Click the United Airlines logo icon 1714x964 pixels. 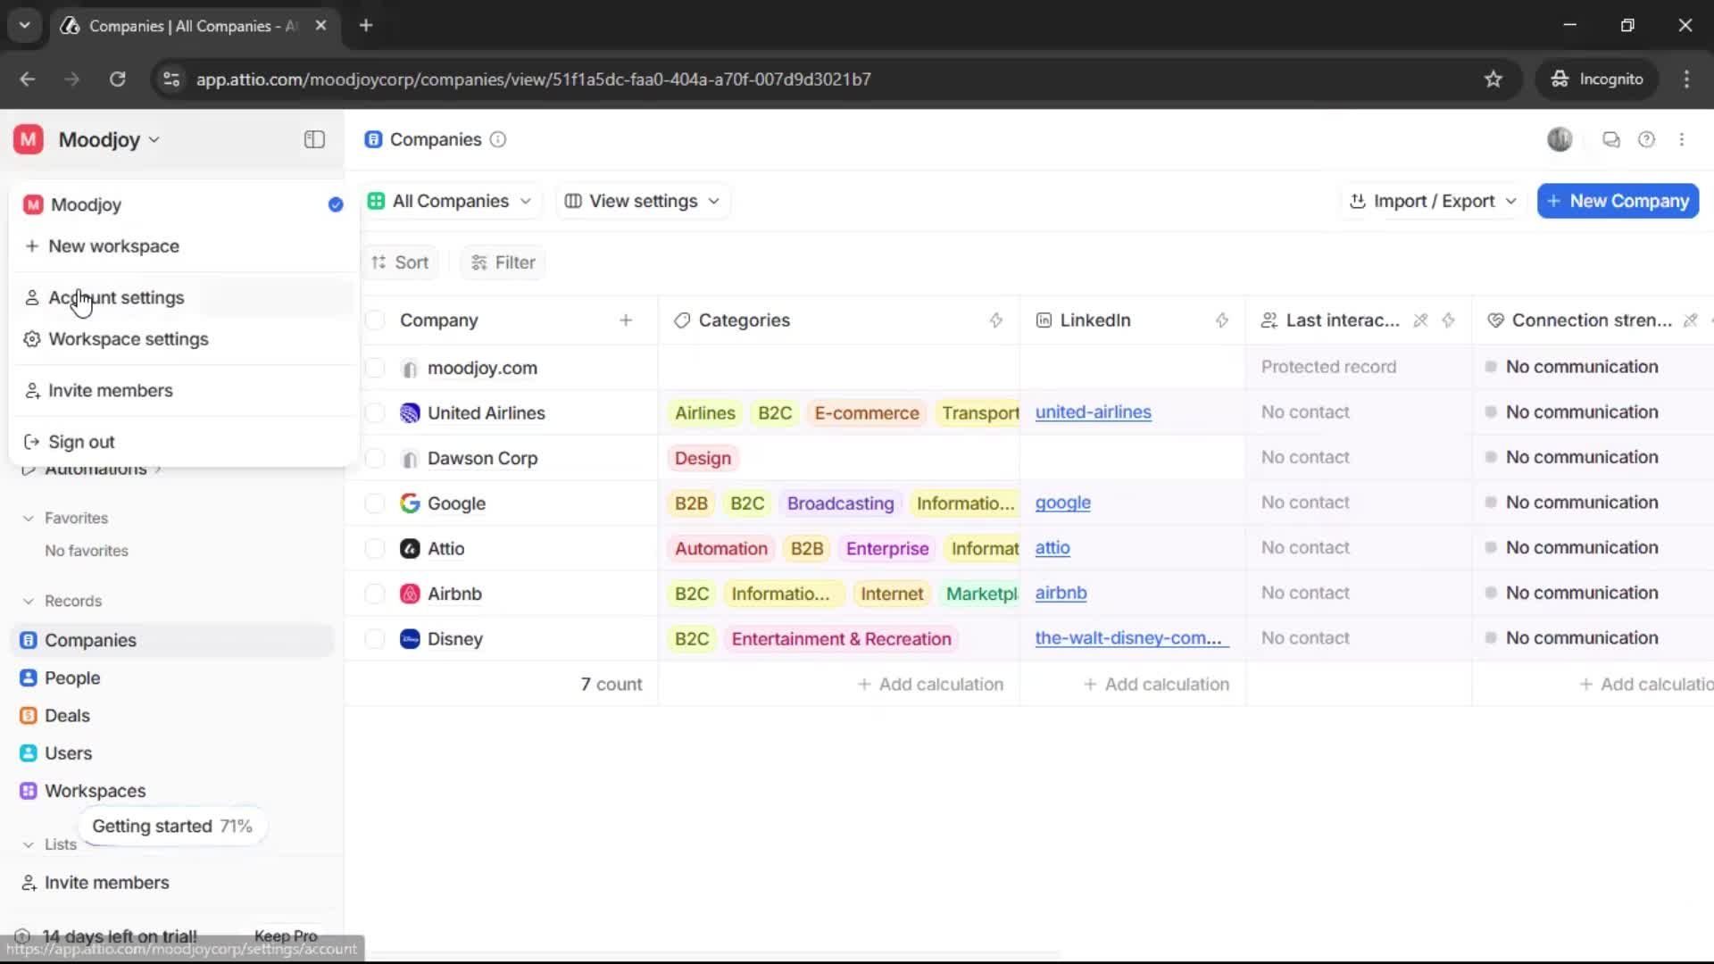pyautogui.click(x=410, y=413)
